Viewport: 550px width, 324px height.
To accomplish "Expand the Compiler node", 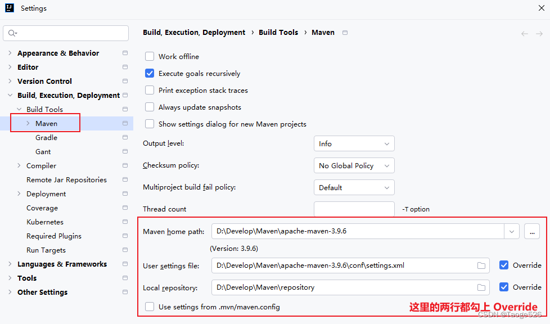I will [19, 165].
